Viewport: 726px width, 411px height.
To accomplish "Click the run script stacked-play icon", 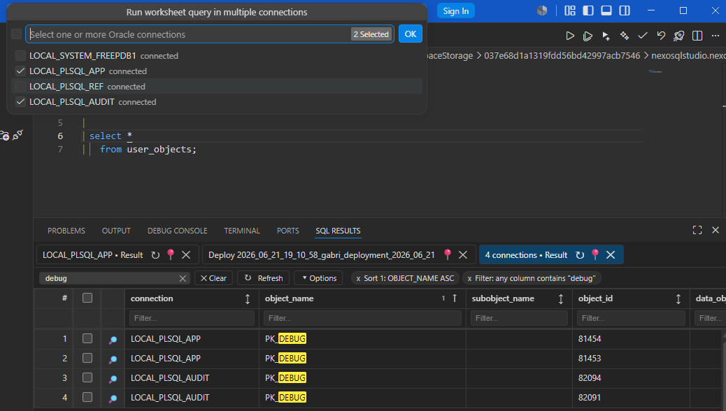I will click(x=588, y=36).
